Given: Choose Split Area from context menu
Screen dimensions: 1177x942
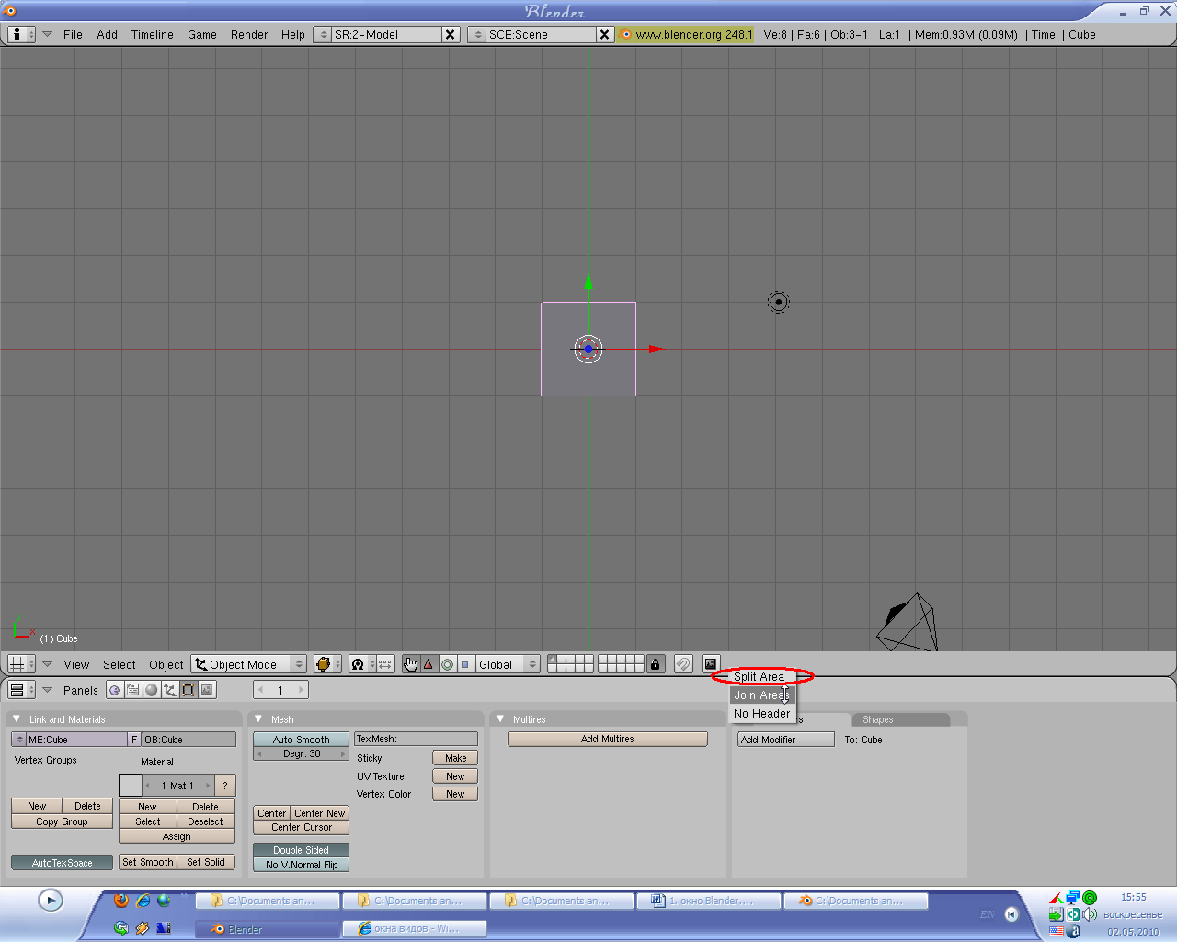Looking at the screenshot, I should (x=759, y=677).
